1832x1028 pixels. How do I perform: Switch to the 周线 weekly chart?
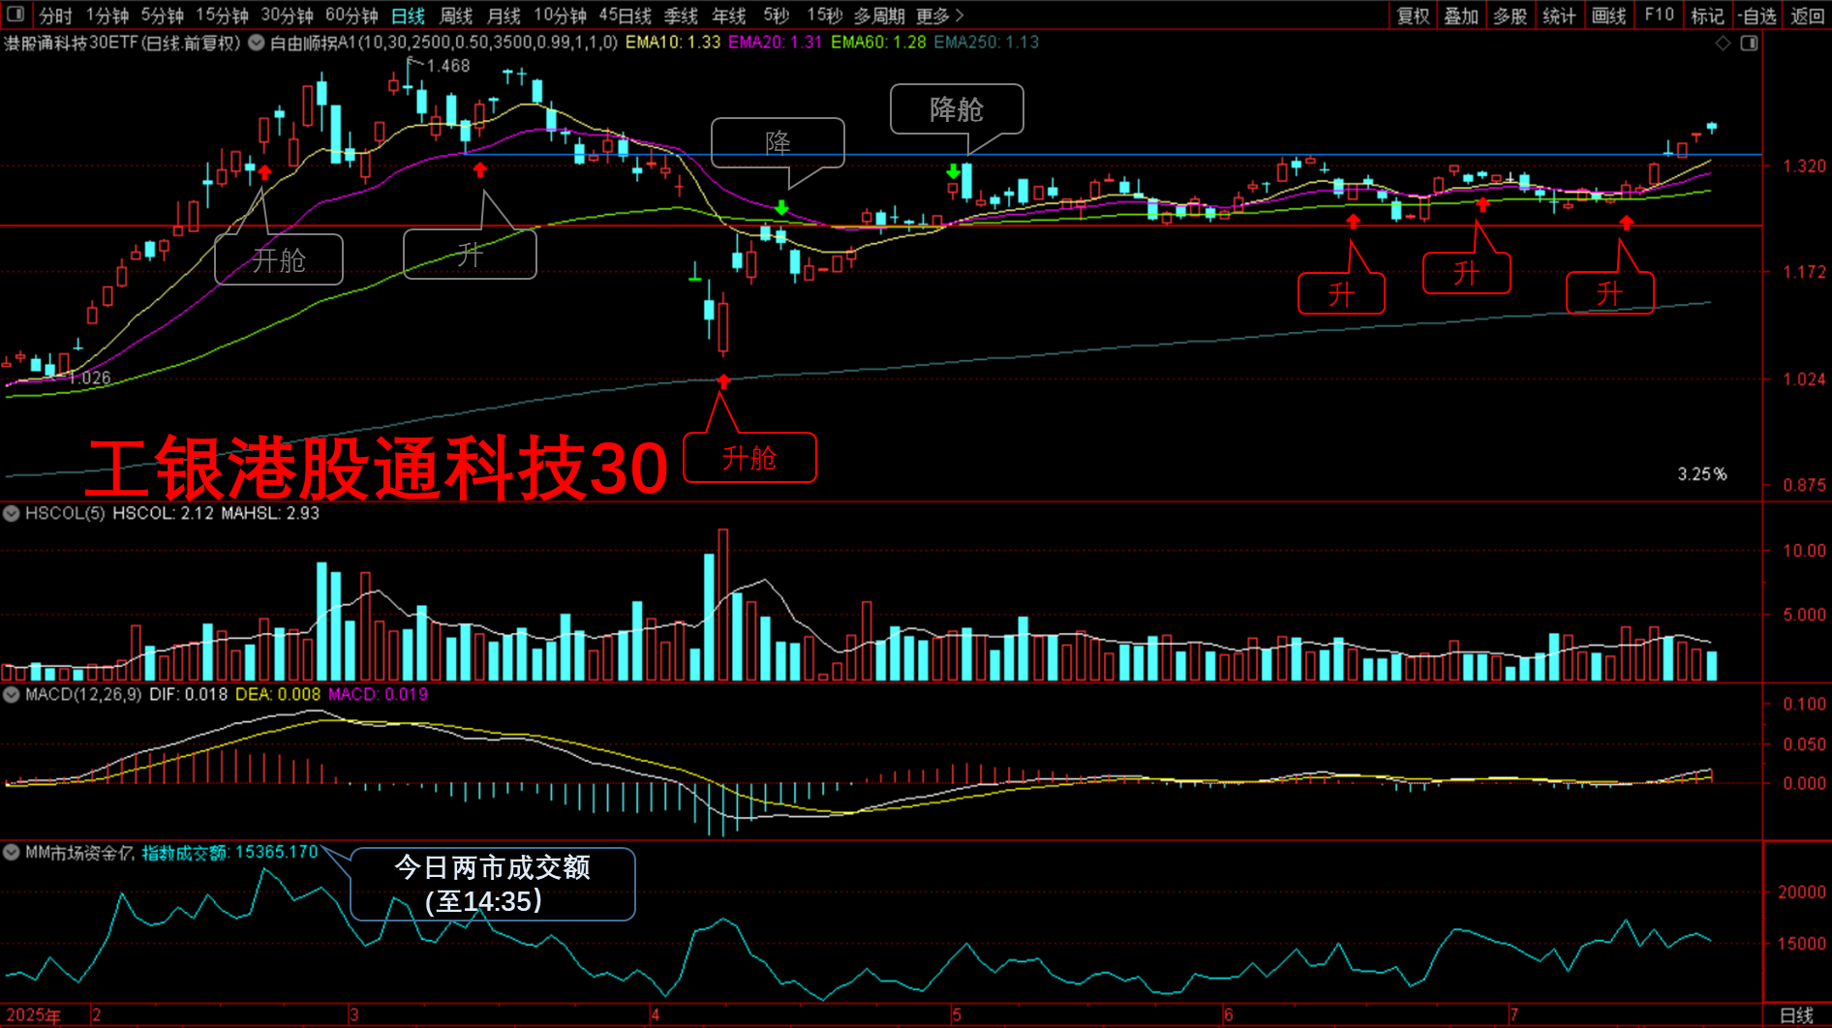coord(455,15)
